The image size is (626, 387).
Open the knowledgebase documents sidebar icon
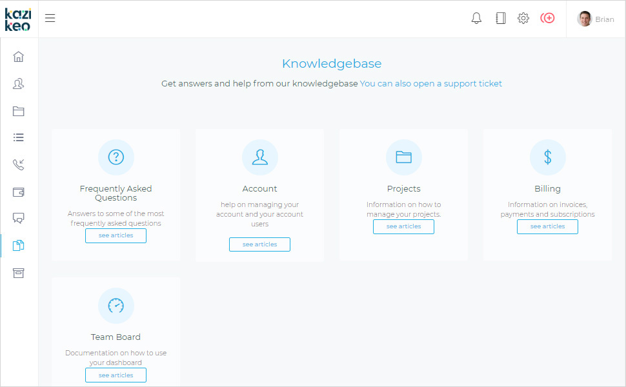pos(18,245)
